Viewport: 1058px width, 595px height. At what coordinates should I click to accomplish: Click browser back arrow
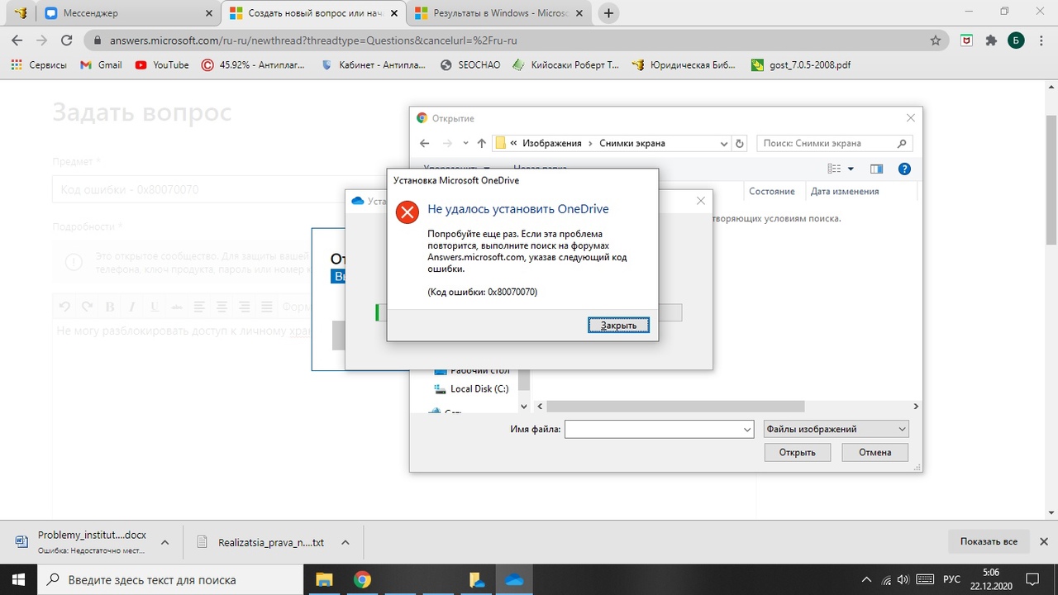click(x=17, y=40)
